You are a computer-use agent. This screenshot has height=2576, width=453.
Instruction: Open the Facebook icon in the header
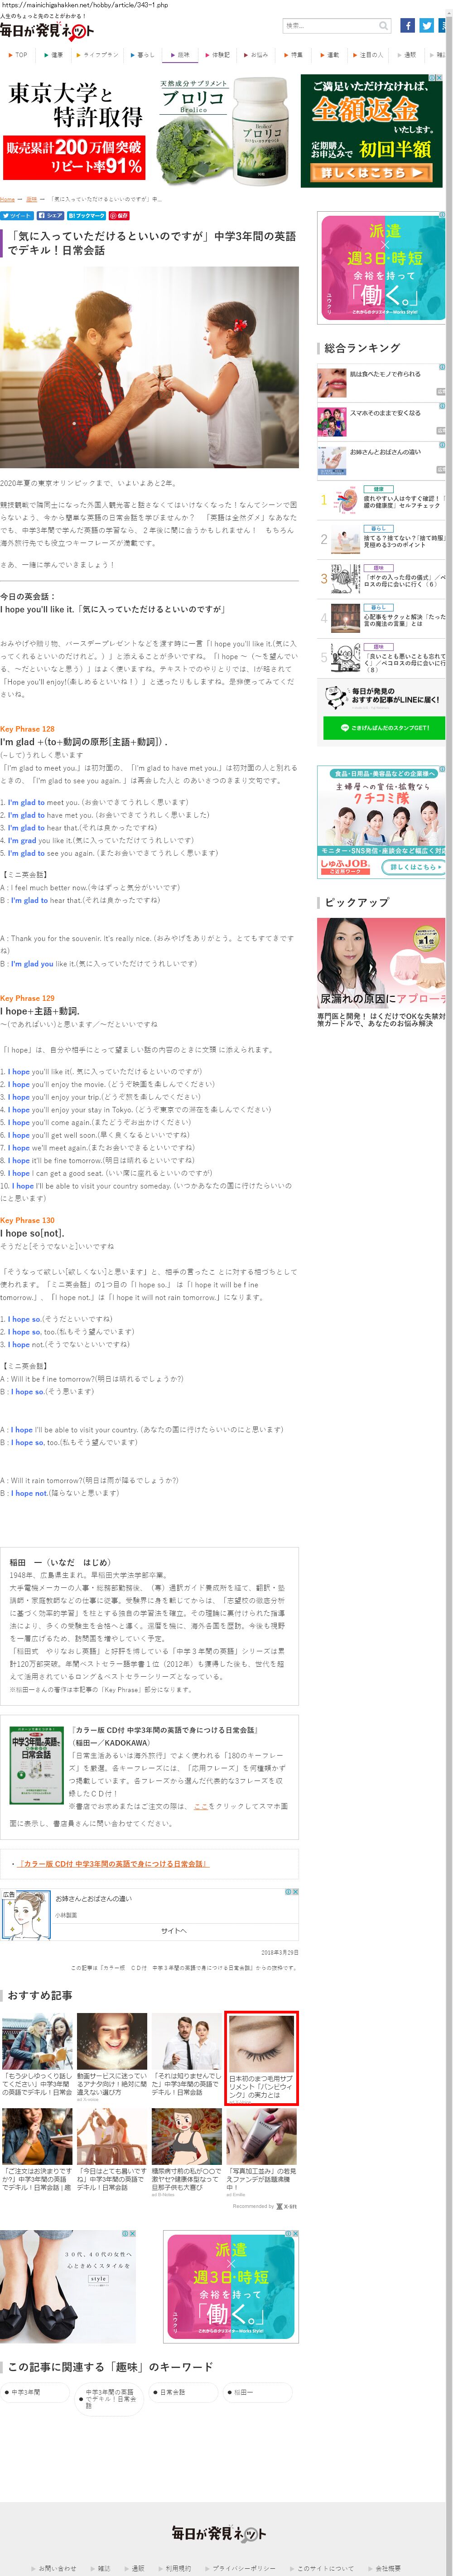[x=407, y=26]
